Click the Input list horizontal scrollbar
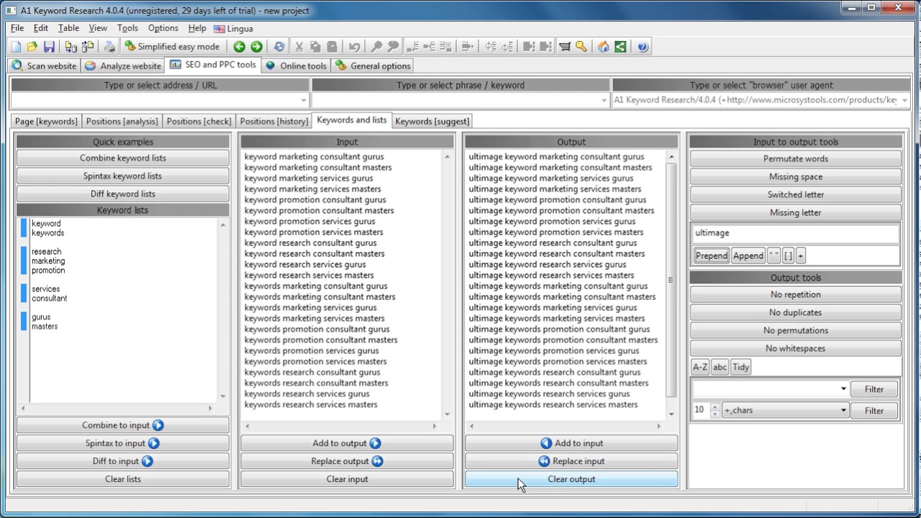Image resolution: width=921 pixels, height=518 pixels. point(340,426)
